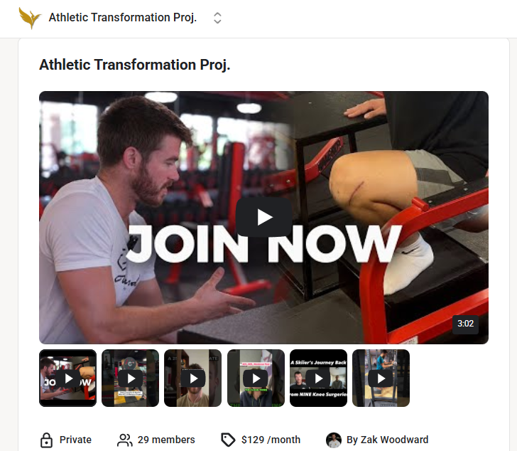Screen dimensions: 517x451
Task: Click the Athletic Transformation Proj. card heading
Action: (x=134, y=65)
